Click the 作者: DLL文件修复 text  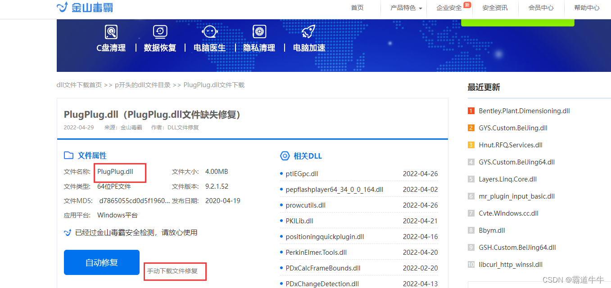pyautogui.click(x=175, y=128)
